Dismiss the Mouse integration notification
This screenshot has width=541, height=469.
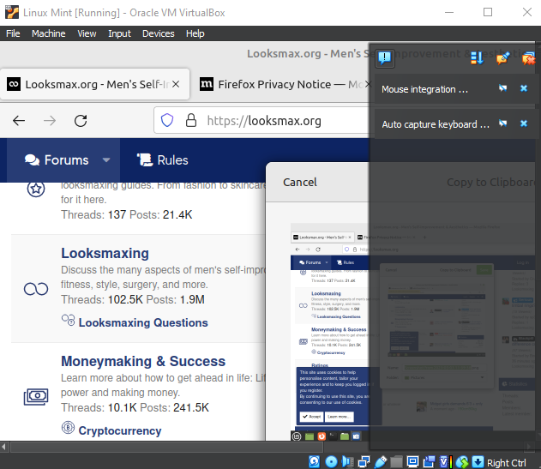[x=524, y=88]
